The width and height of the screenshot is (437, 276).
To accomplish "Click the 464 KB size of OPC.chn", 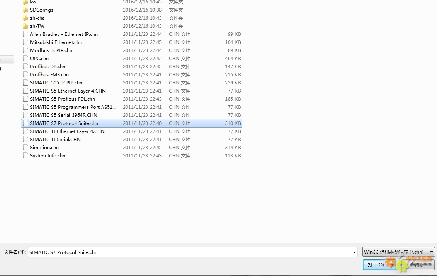I will click(233, 59).
